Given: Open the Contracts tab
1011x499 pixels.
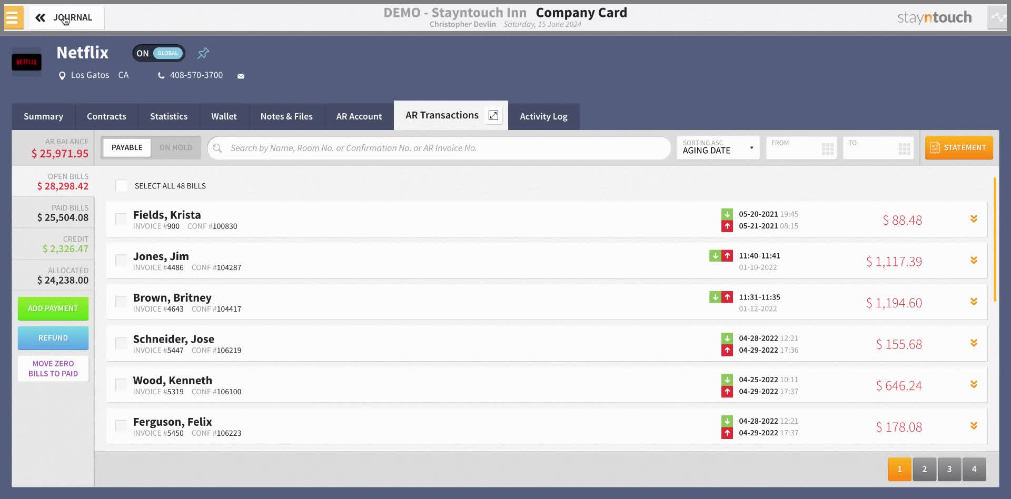Looking at the screenshot, I should click(106, 116).
